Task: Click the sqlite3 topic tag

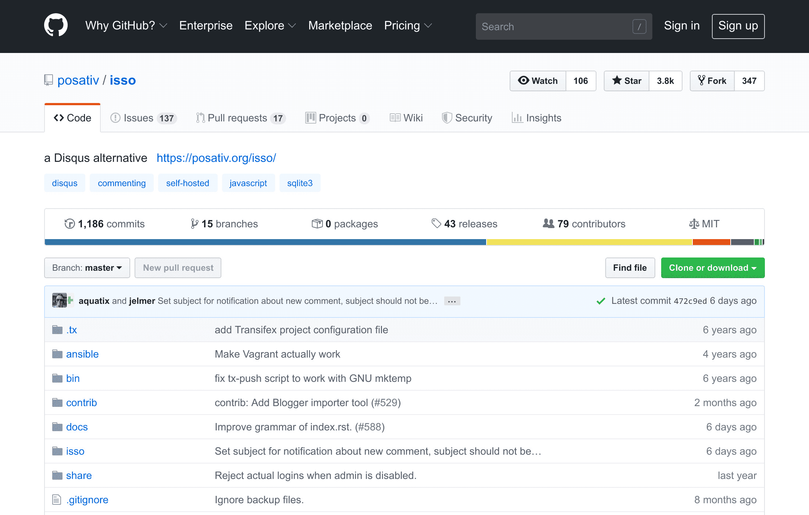Action: [x=300, y=183]
